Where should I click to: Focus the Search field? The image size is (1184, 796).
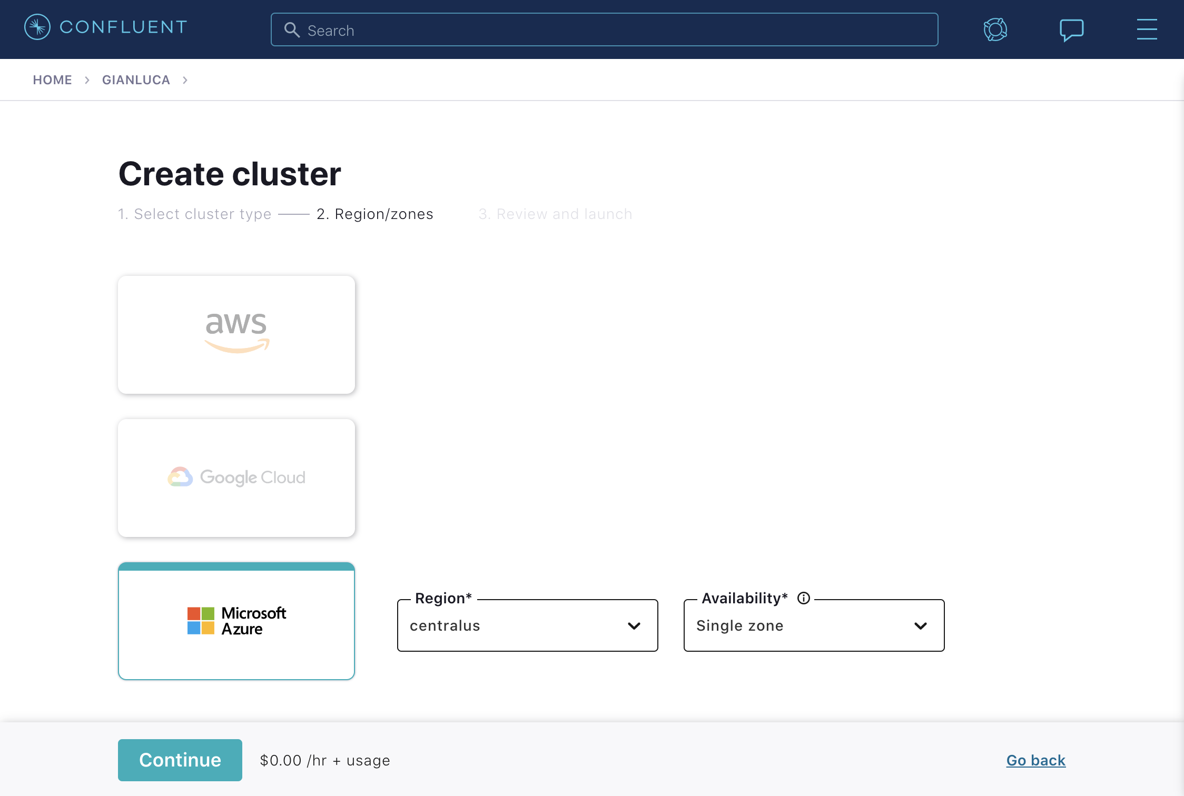click(x=604, y=29)
